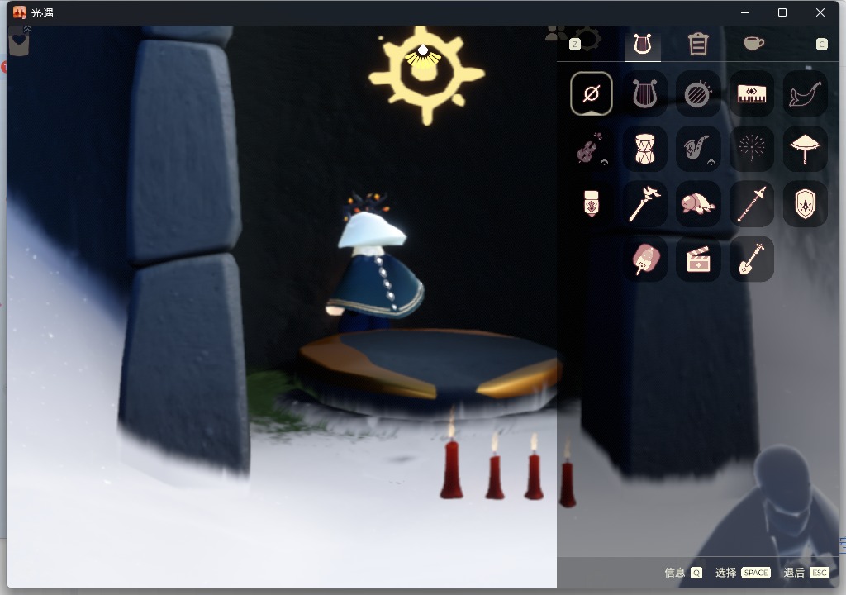Click the C key shortcut badge
846x595 pixels.
821,45
